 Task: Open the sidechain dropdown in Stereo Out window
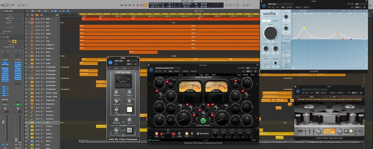tap(251, 68)
